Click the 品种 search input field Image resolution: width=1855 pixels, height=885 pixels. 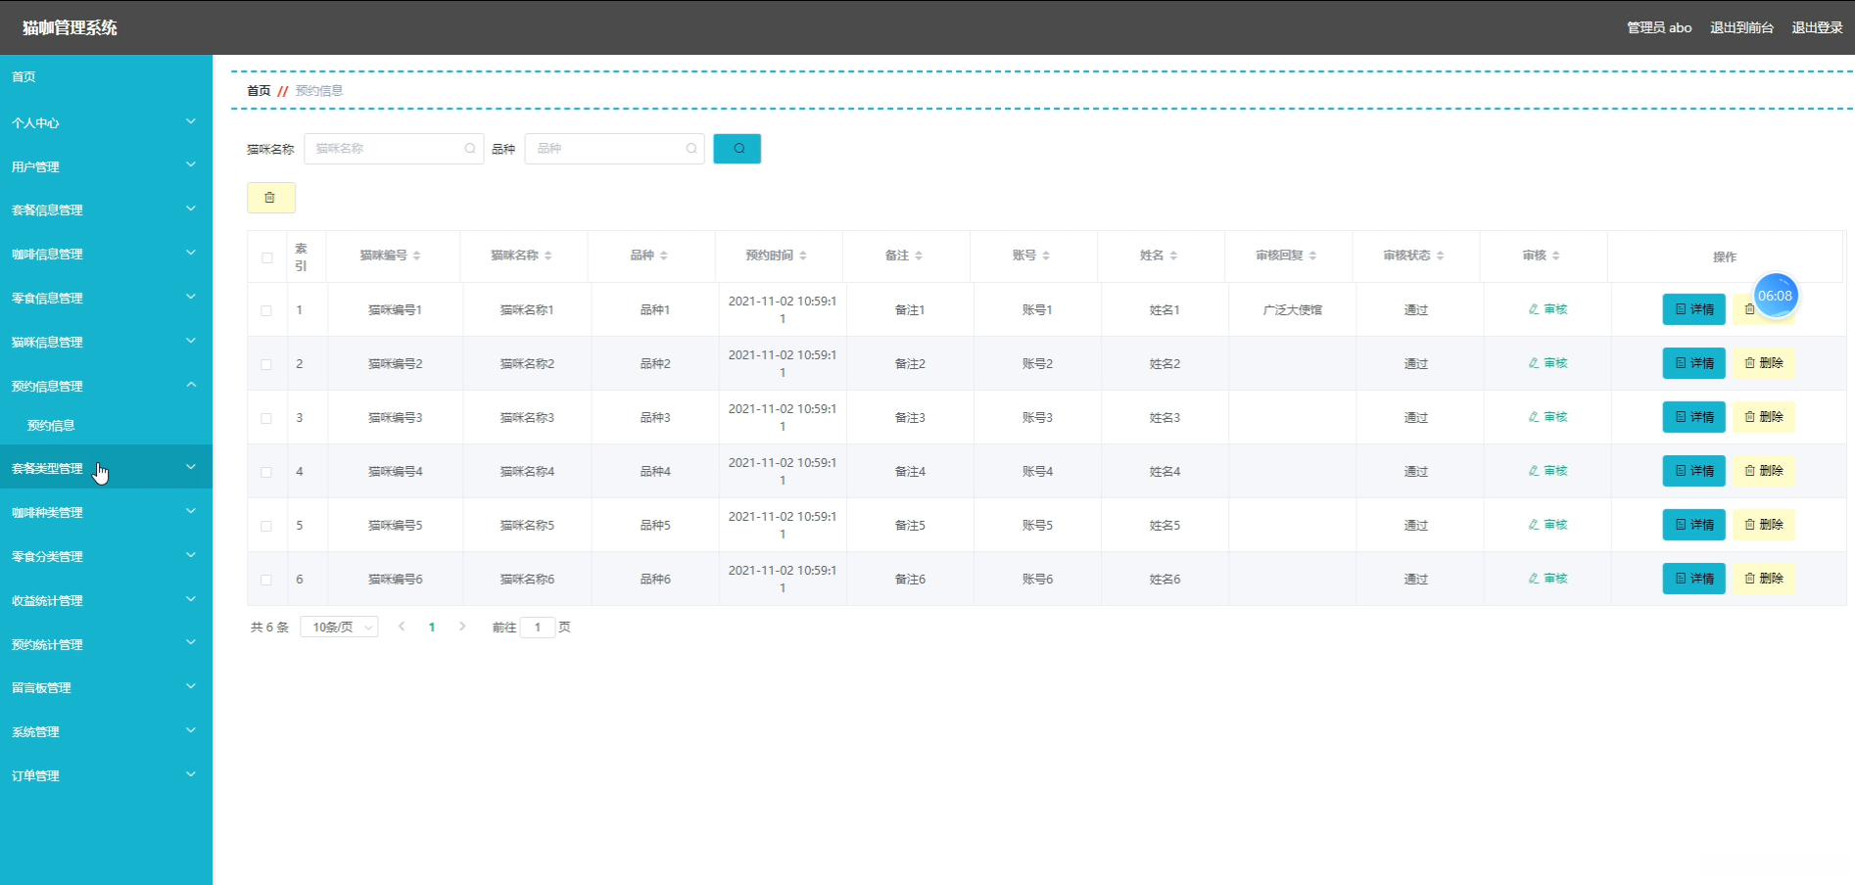pos(614,149)
